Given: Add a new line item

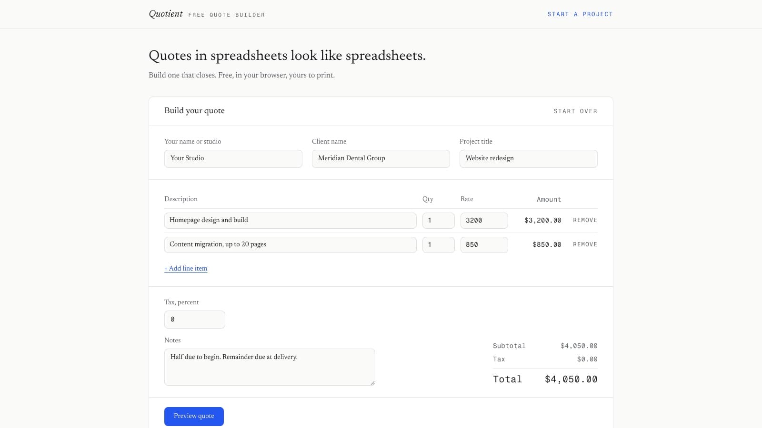Looking at the screenshot, I should tap(186, 269).
